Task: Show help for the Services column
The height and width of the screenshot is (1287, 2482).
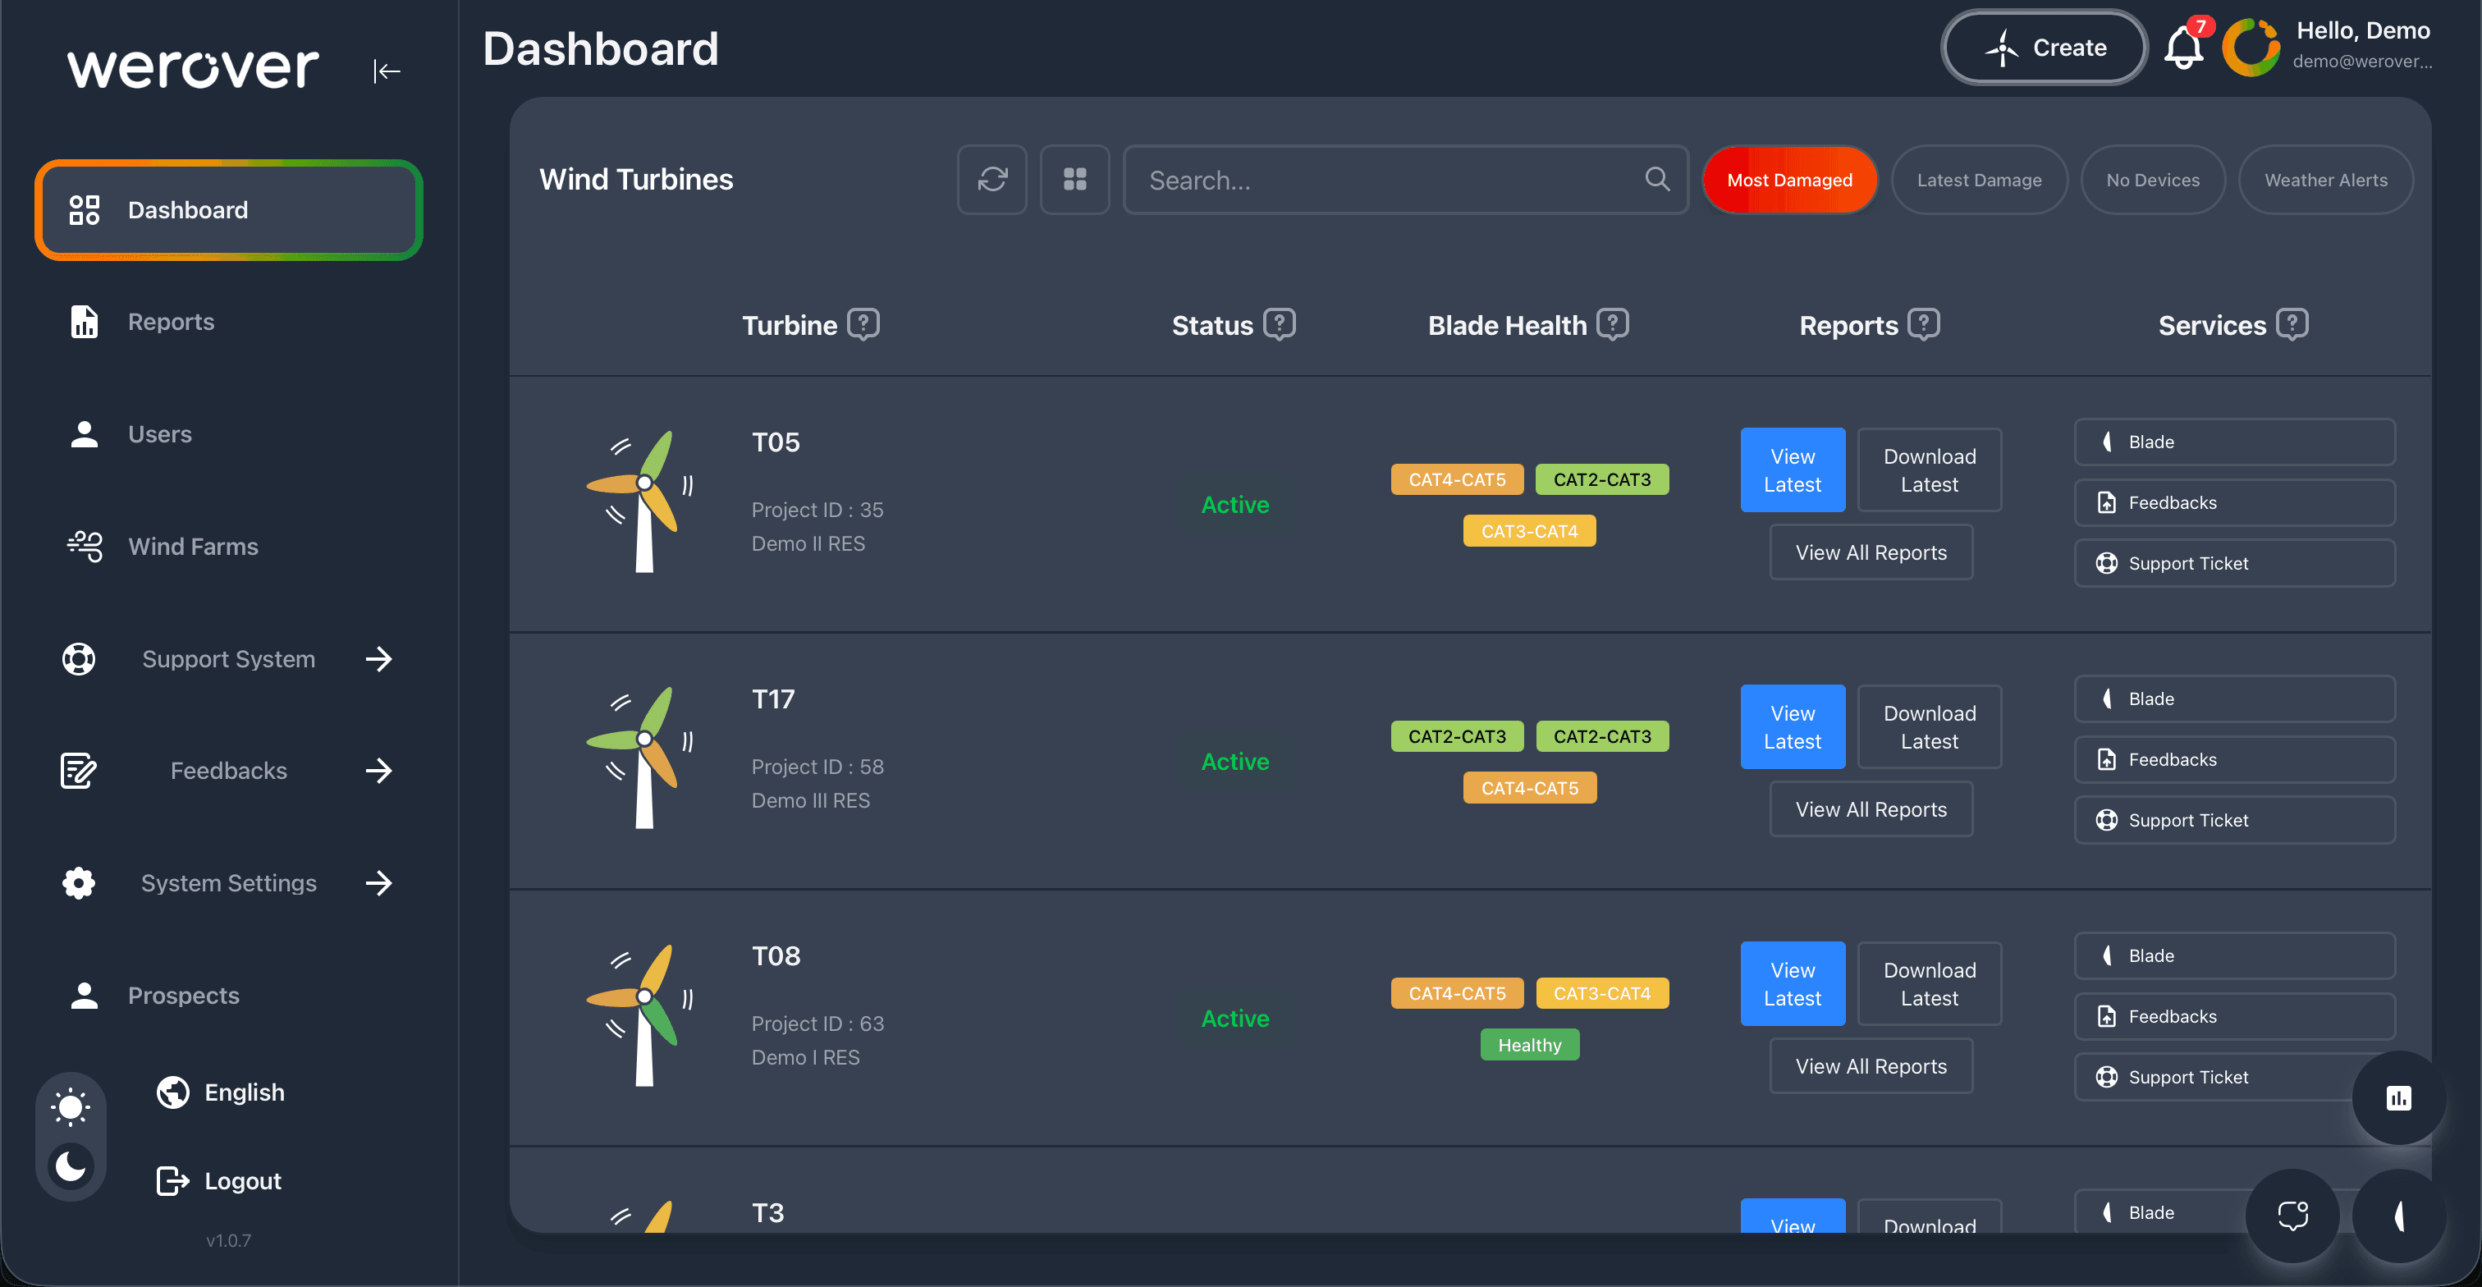Action: point(2292,323)
